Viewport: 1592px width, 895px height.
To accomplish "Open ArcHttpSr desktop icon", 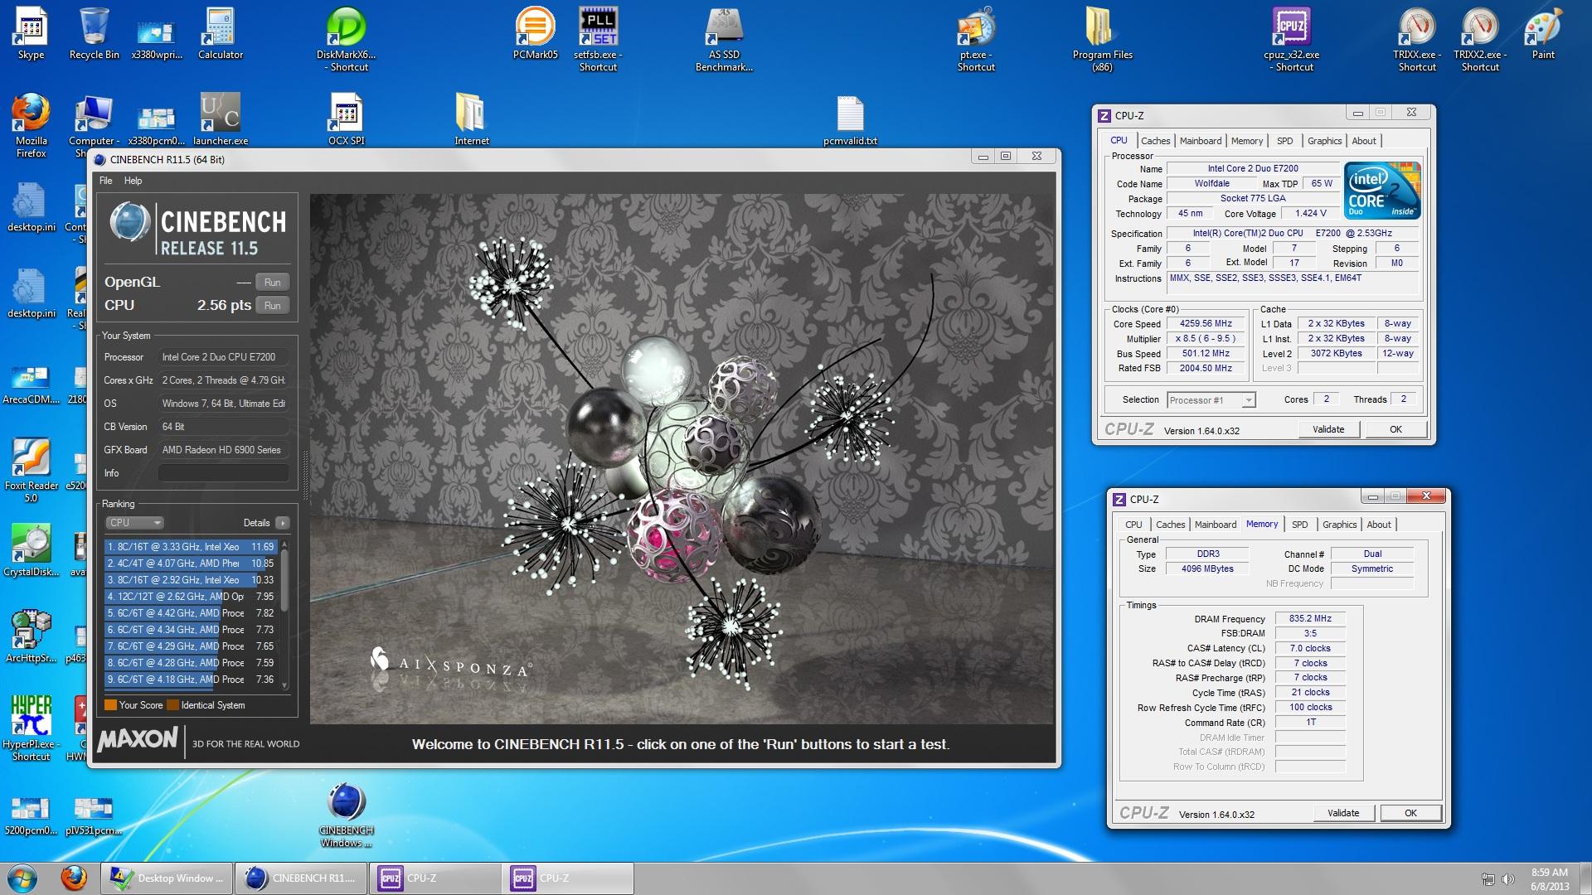I will (31, 637).
